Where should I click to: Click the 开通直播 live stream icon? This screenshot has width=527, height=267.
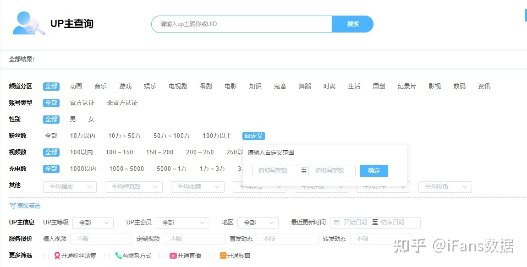pos(173,256)
